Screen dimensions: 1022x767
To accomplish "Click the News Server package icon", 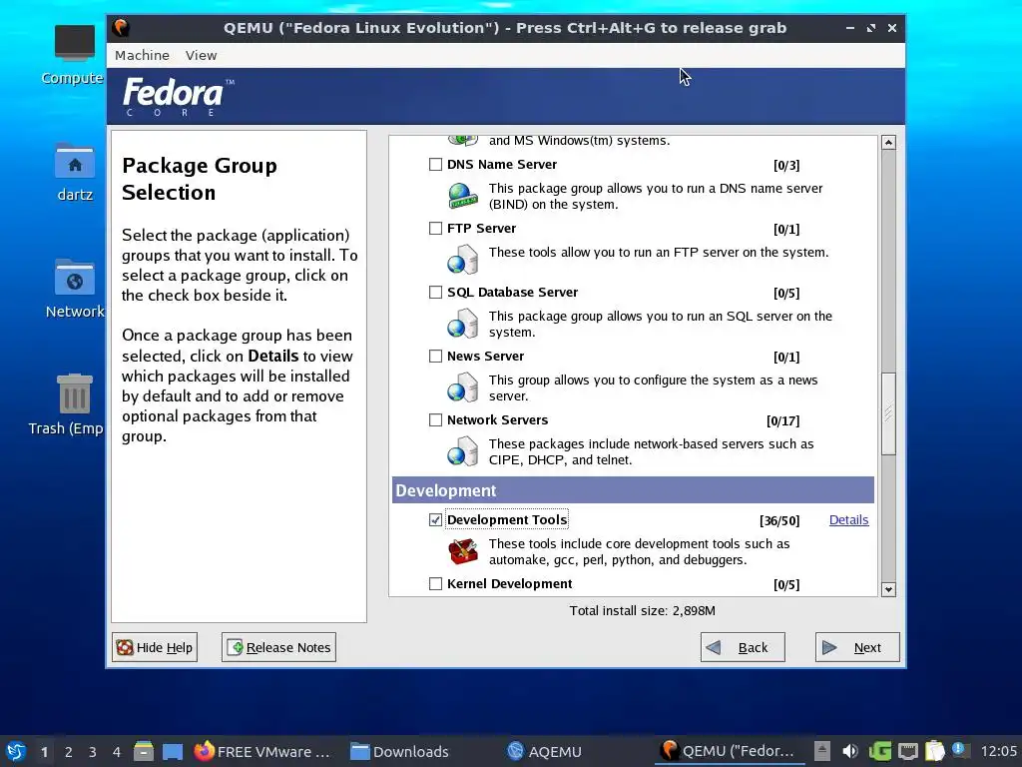I will tap(463, 387).
